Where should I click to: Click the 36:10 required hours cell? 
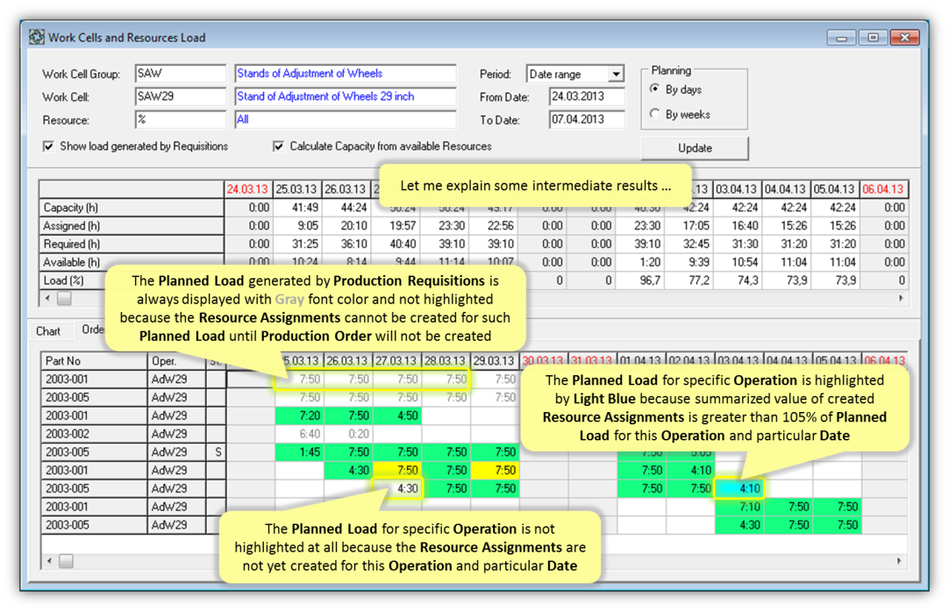tap(346, 244)
